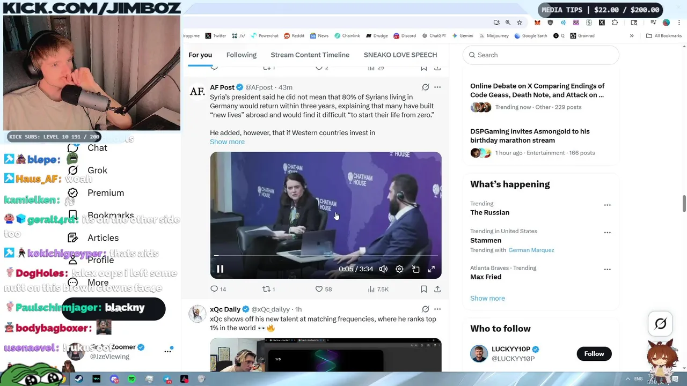Switch to the For you tab
This screenshot has width=687, height=386.
coord(200,55)
